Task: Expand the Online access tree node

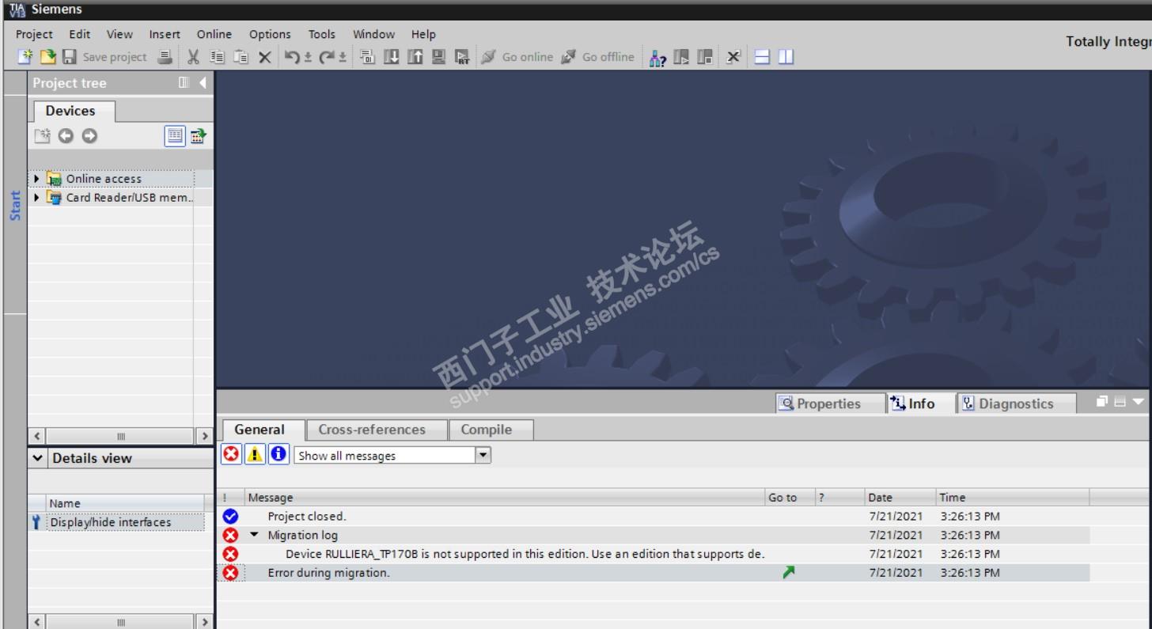Action: pyautogui.click(x=36, y=179)
